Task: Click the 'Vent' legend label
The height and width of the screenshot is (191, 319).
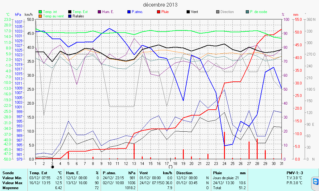Action: pos(194,12)
